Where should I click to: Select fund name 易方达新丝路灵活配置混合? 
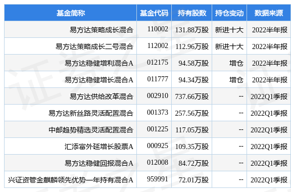(x=91, y=113)
